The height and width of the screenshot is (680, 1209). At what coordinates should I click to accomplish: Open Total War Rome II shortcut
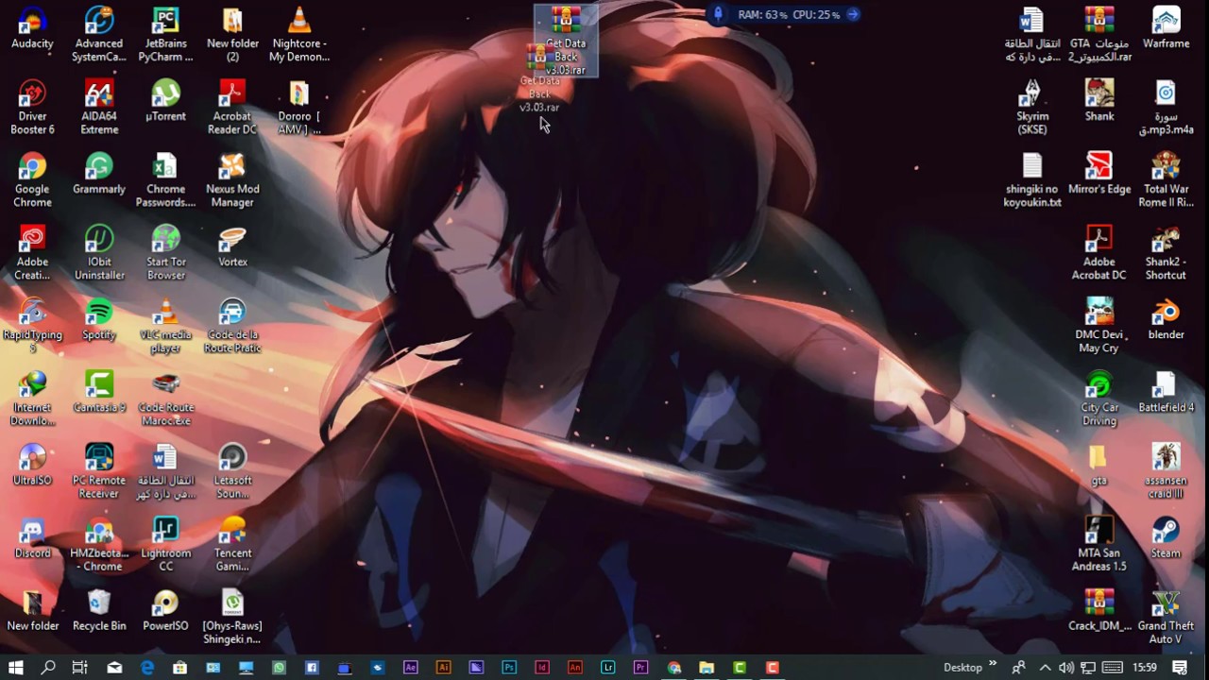point(1166,180)
